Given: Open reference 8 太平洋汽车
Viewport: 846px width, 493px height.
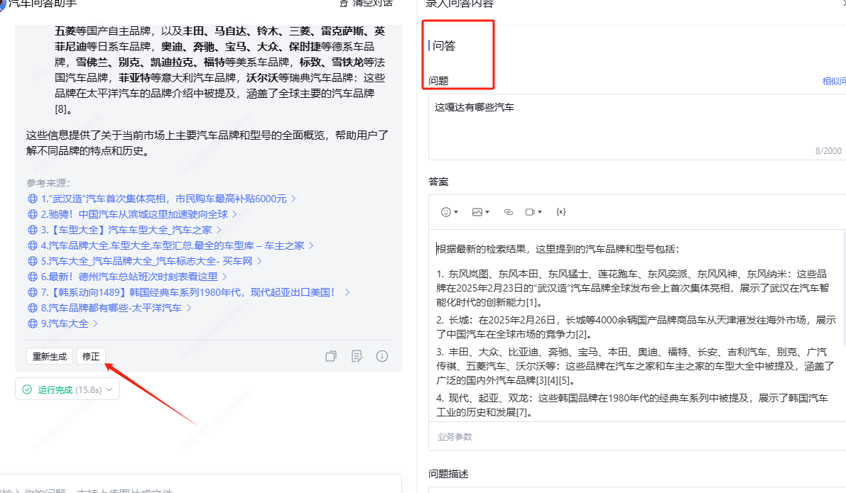Looking at the screenshot, I should coord(111,308).
